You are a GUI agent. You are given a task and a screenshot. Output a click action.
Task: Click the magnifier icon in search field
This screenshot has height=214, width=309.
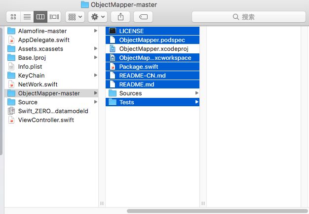pyautogui.click(x=235, y=17)
